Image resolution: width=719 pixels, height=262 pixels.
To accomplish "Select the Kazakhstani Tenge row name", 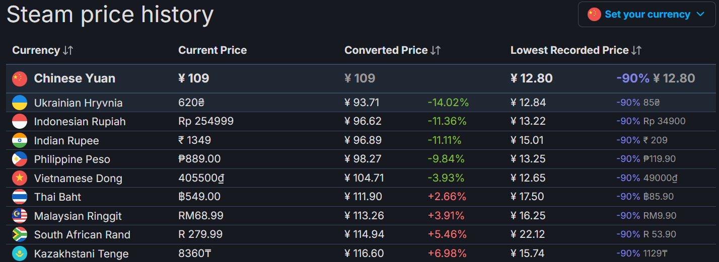I will tap(81, 253).
